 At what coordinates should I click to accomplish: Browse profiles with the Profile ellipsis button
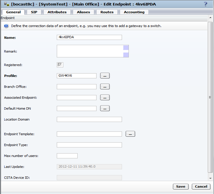[105, 76]
